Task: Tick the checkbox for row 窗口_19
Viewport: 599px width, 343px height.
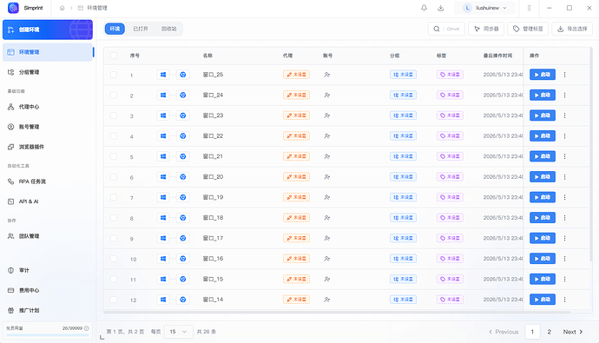Action: [114, 197]
